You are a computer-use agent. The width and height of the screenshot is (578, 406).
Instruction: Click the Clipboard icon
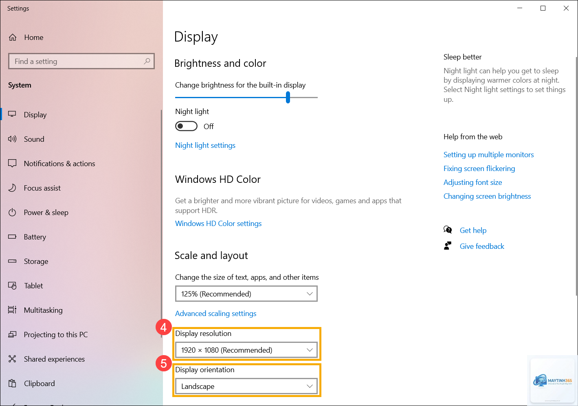point(12,383)
